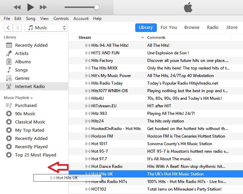Open the Top 25 Most Played playlist

36,155
